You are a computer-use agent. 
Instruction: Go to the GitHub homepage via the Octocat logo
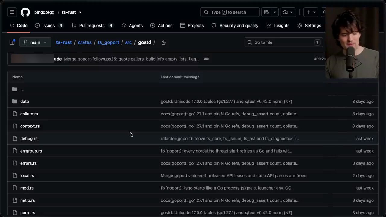(x=25, y=12)
